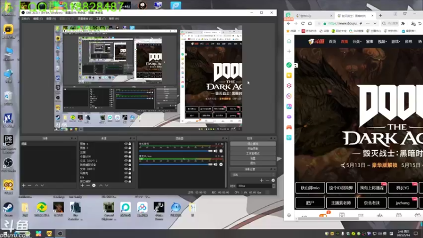Move source down with Sources panel down arrow
This screenshot has height=238, width=423.
coord(107,186)
